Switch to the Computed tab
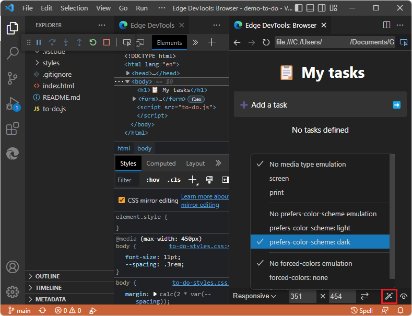 point(161,163)
